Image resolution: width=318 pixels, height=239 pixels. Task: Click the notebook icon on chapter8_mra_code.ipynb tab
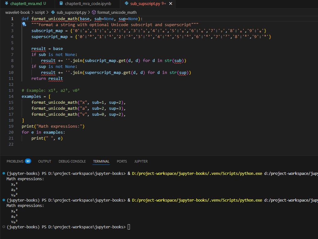(x=62, y=4)
